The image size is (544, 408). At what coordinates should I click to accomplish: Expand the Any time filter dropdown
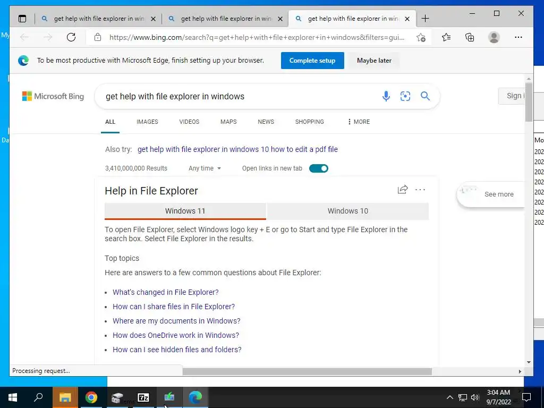click(x=205, y=168)
